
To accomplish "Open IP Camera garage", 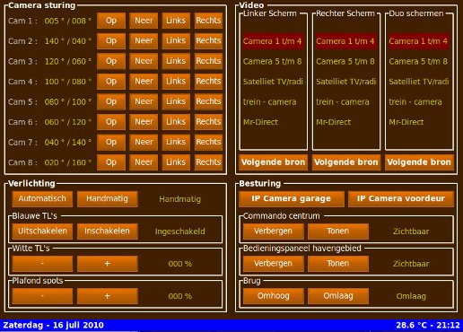I will [292, 199].
